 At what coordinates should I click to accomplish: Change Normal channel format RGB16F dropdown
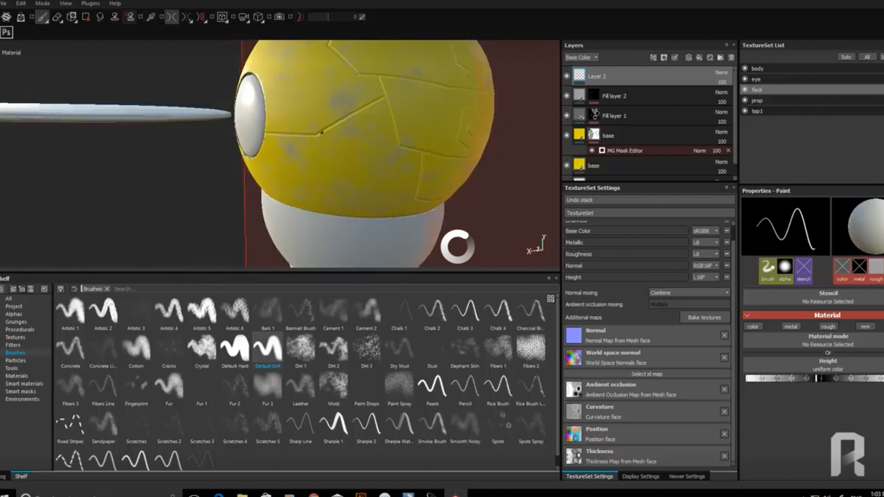[x=706, y=266]
